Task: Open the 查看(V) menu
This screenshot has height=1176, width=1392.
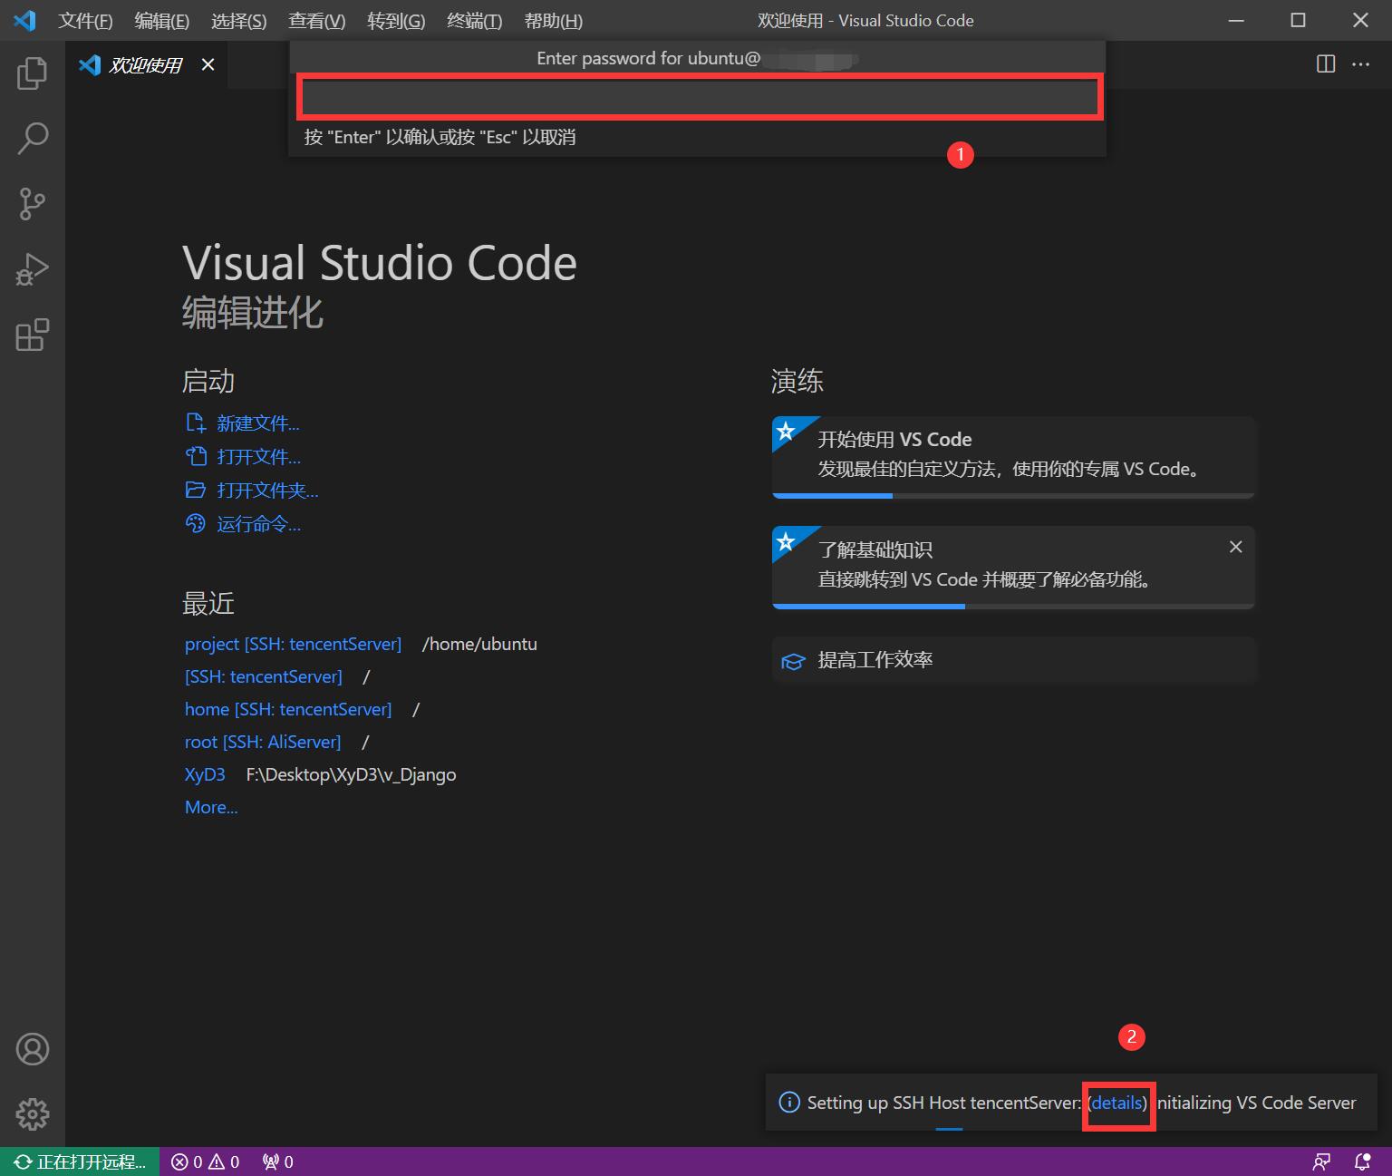Action: [317, 20]
